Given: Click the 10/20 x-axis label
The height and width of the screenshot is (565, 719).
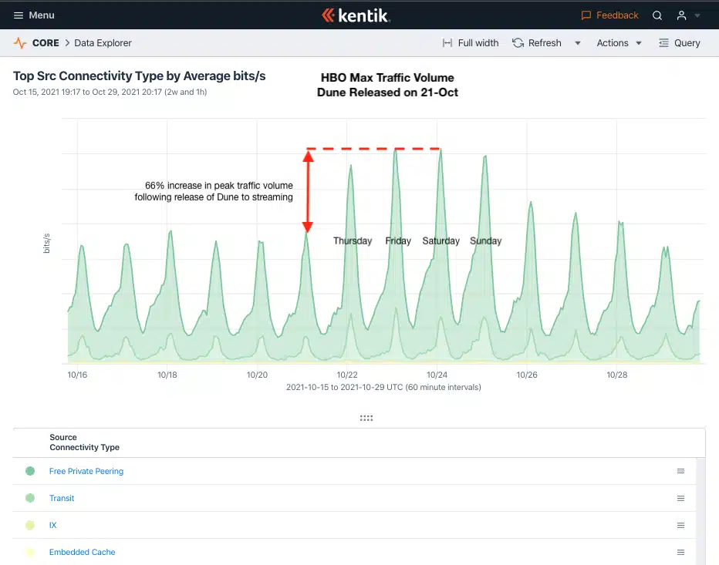Looking at the screenshot, I should [257, 375].
